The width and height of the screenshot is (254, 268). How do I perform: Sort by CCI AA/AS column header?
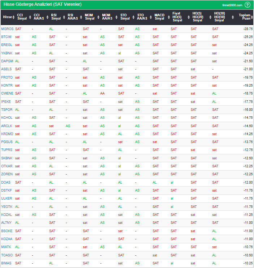coord(39,17)
